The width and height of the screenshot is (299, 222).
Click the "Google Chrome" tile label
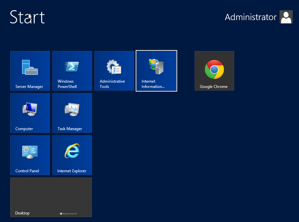214,87
